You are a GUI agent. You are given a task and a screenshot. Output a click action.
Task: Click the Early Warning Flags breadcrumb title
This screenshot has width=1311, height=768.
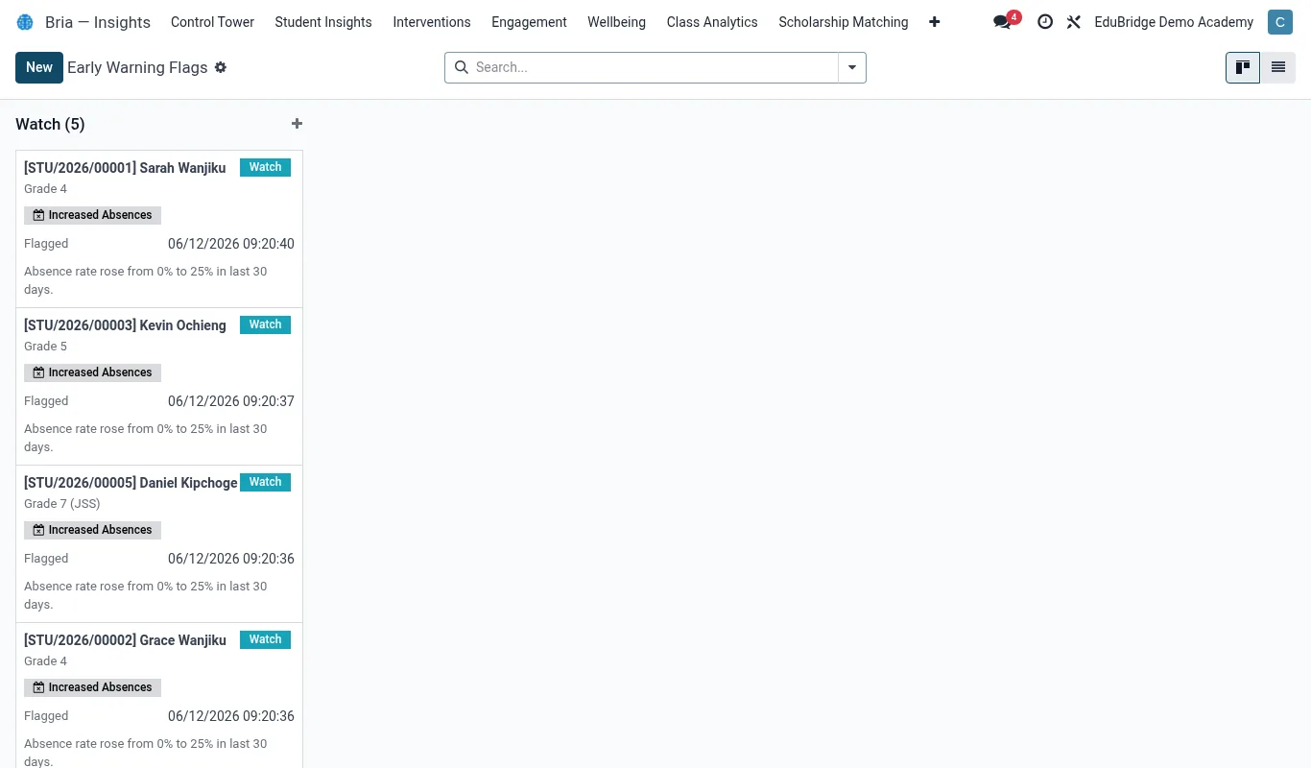point(137,67)
